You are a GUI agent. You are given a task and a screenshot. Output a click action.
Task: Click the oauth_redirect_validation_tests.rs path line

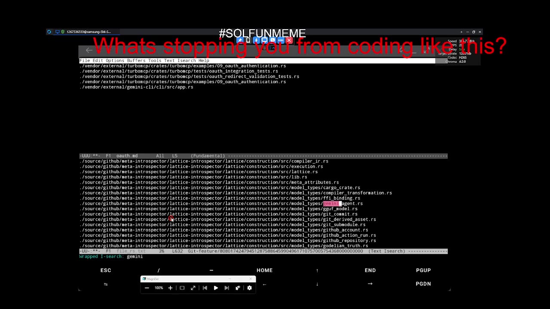pos(189,76)
